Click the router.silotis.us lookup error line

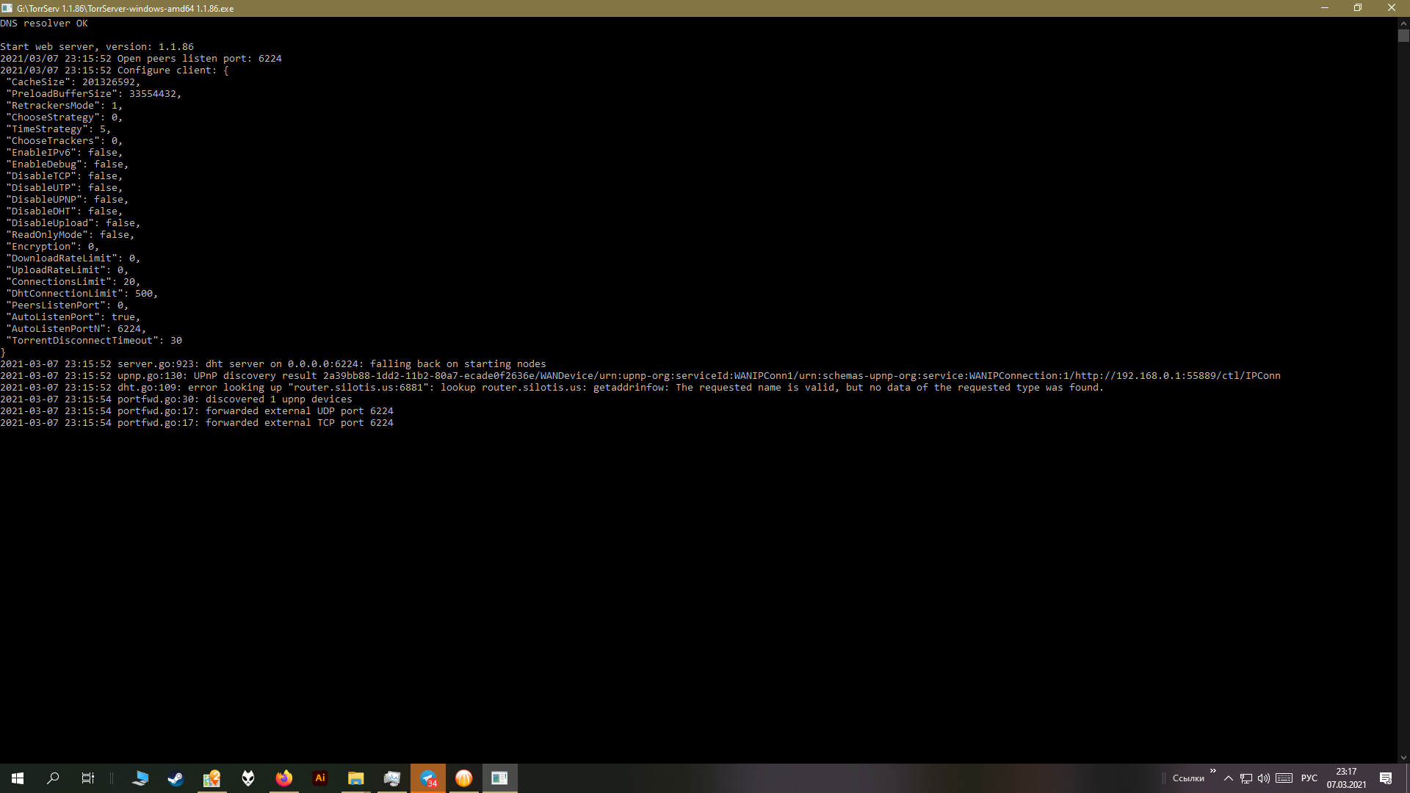[552, 388]
